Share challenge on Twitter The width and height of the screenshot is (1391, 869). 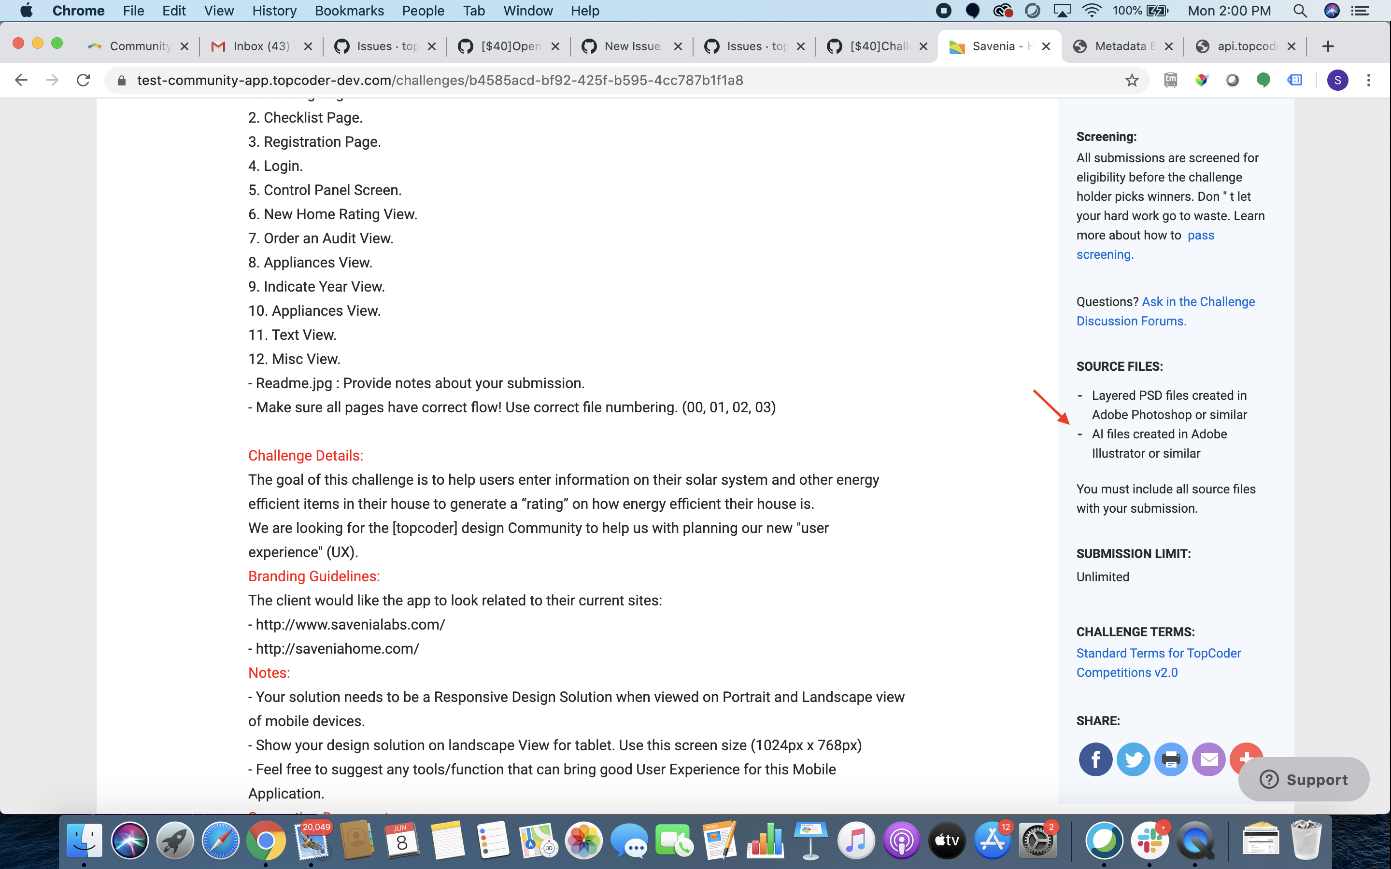point(1133,759)
